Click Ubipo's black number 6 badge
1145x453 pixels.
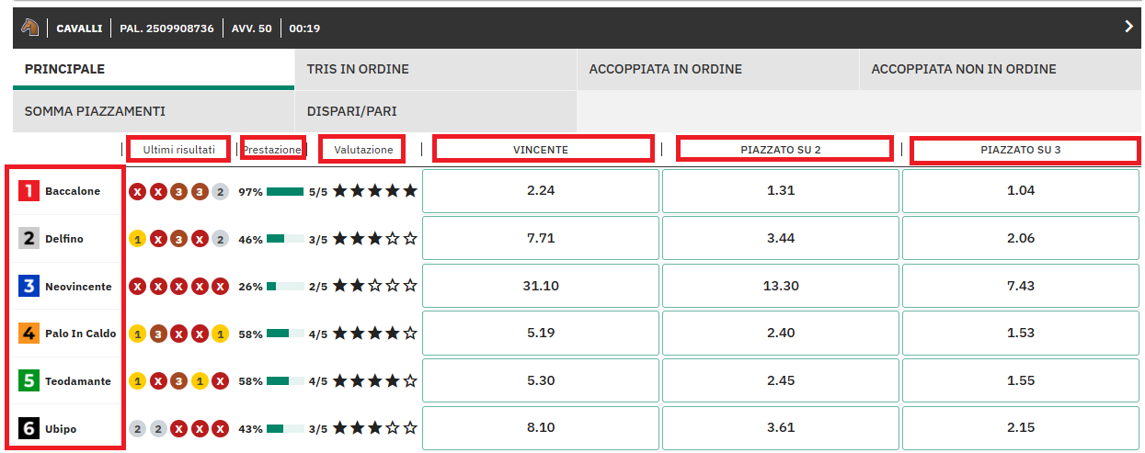coord(29,429)
